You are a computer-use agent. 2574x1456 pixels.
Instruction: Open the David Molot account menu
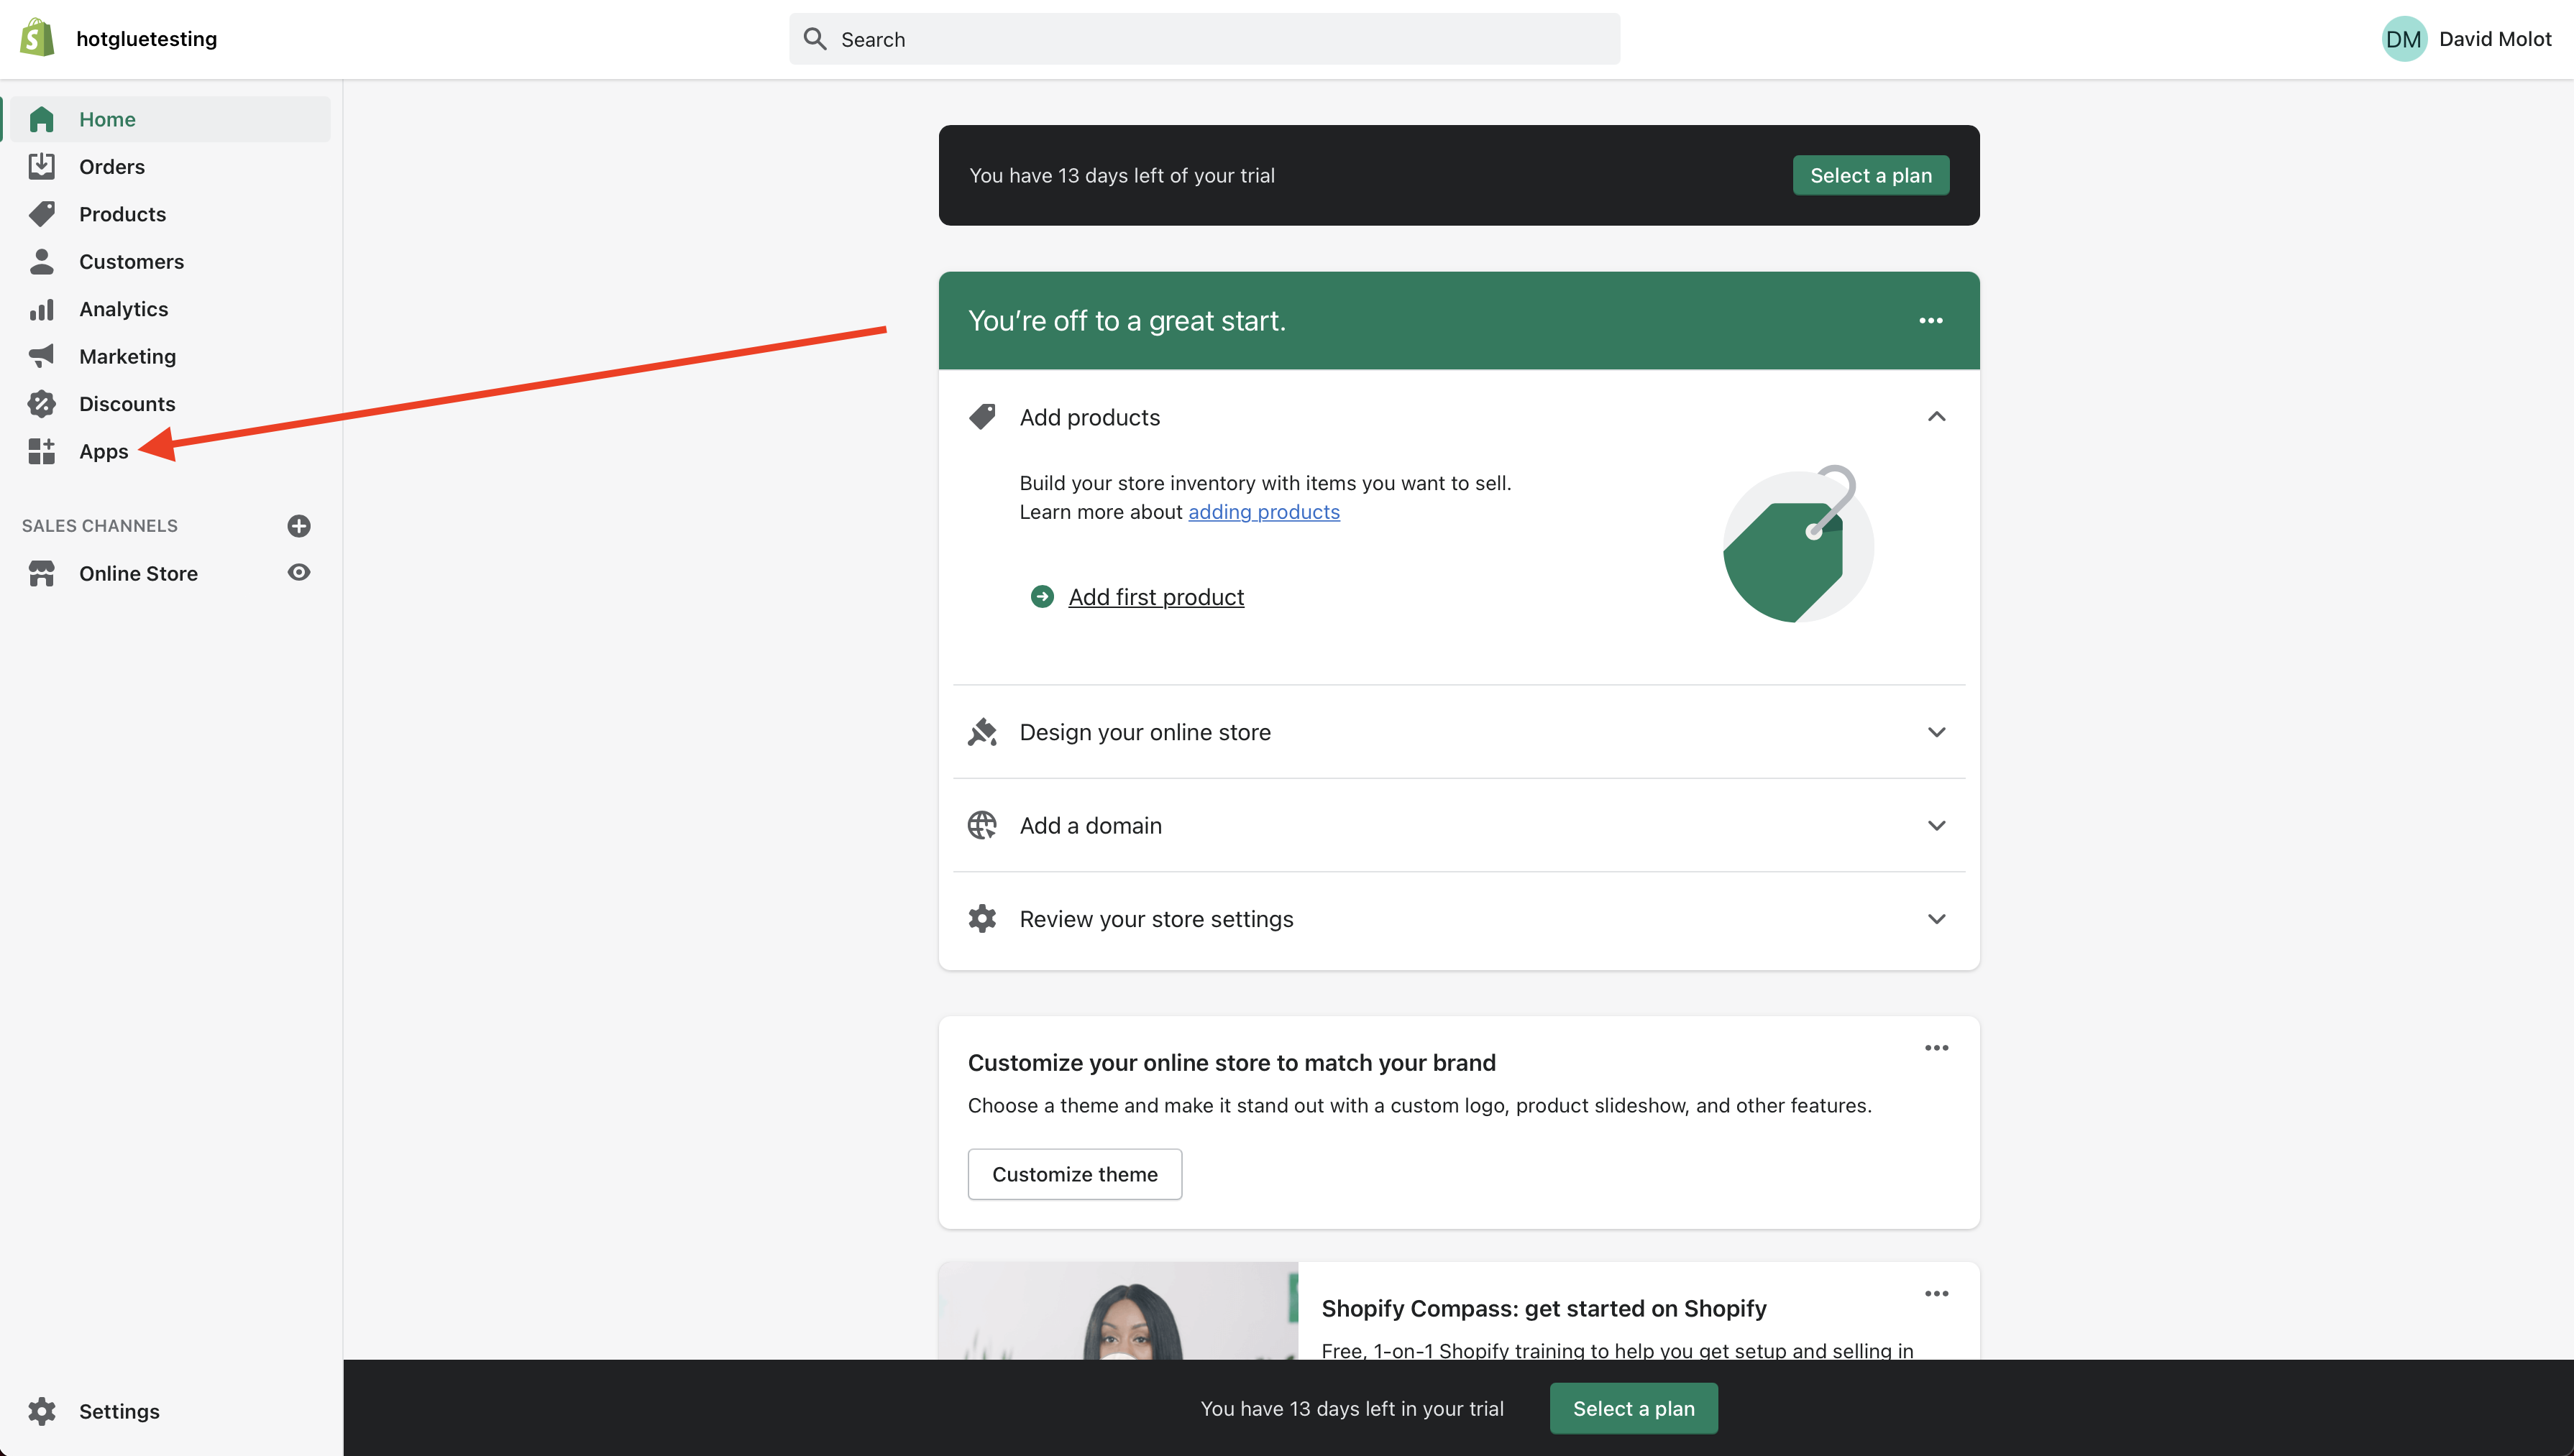click(2467, 39)
